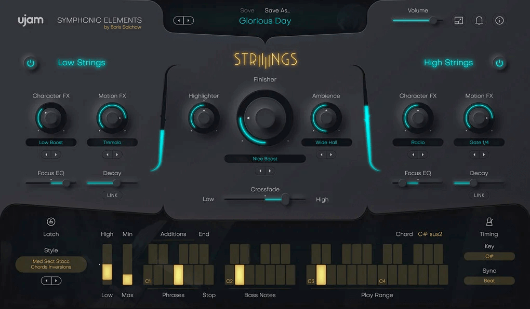Open the Nice Boost Finisher preset selector
Screen dimensions: 530x309
[x=264, y=158]
